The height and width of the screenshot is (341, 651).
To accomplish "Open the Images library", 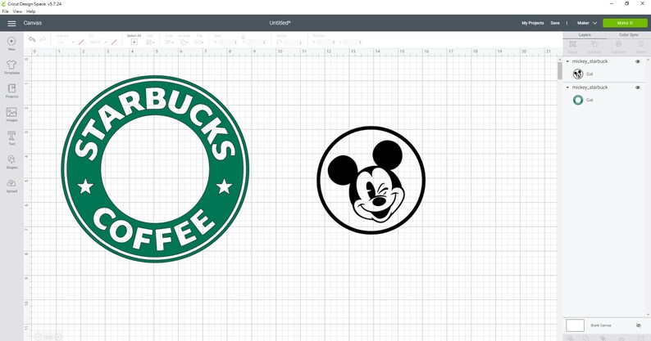I will click(11, 114).
